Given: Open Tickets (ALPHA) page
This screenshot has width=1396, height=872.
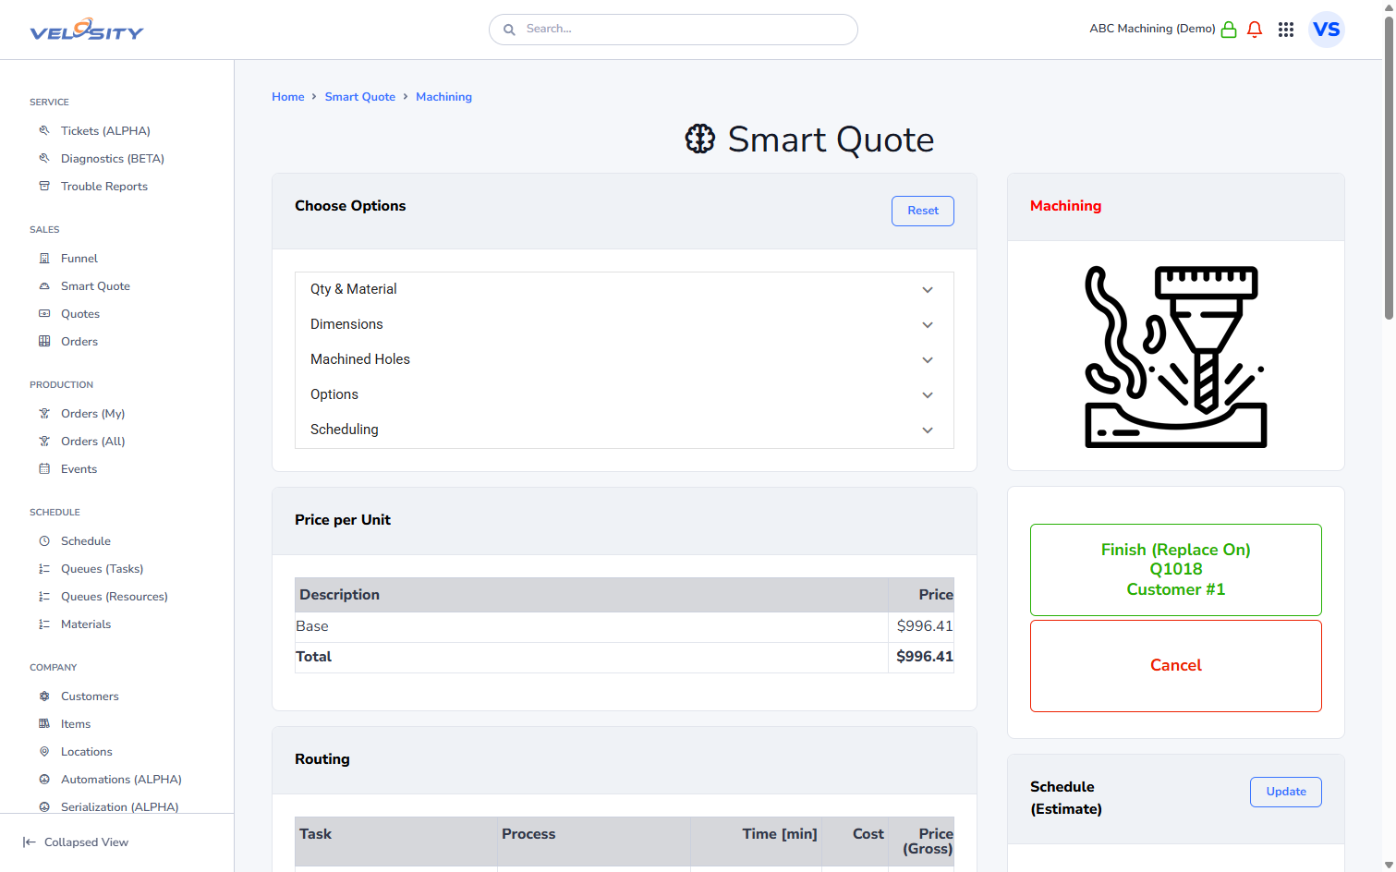Looking at the screenshot, I should (x=105, y=130).
